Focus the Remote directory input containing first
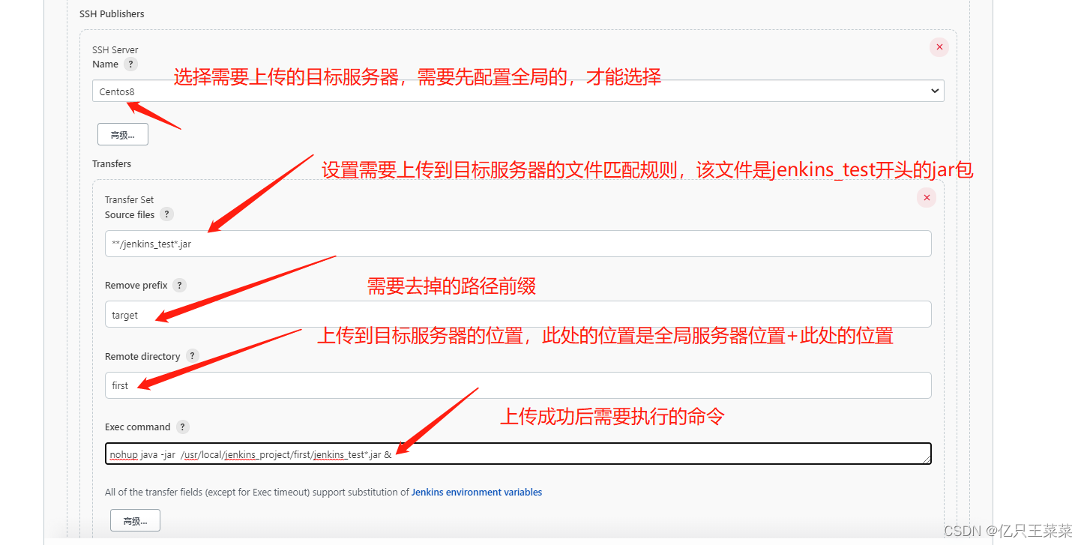 click(518, 385)
